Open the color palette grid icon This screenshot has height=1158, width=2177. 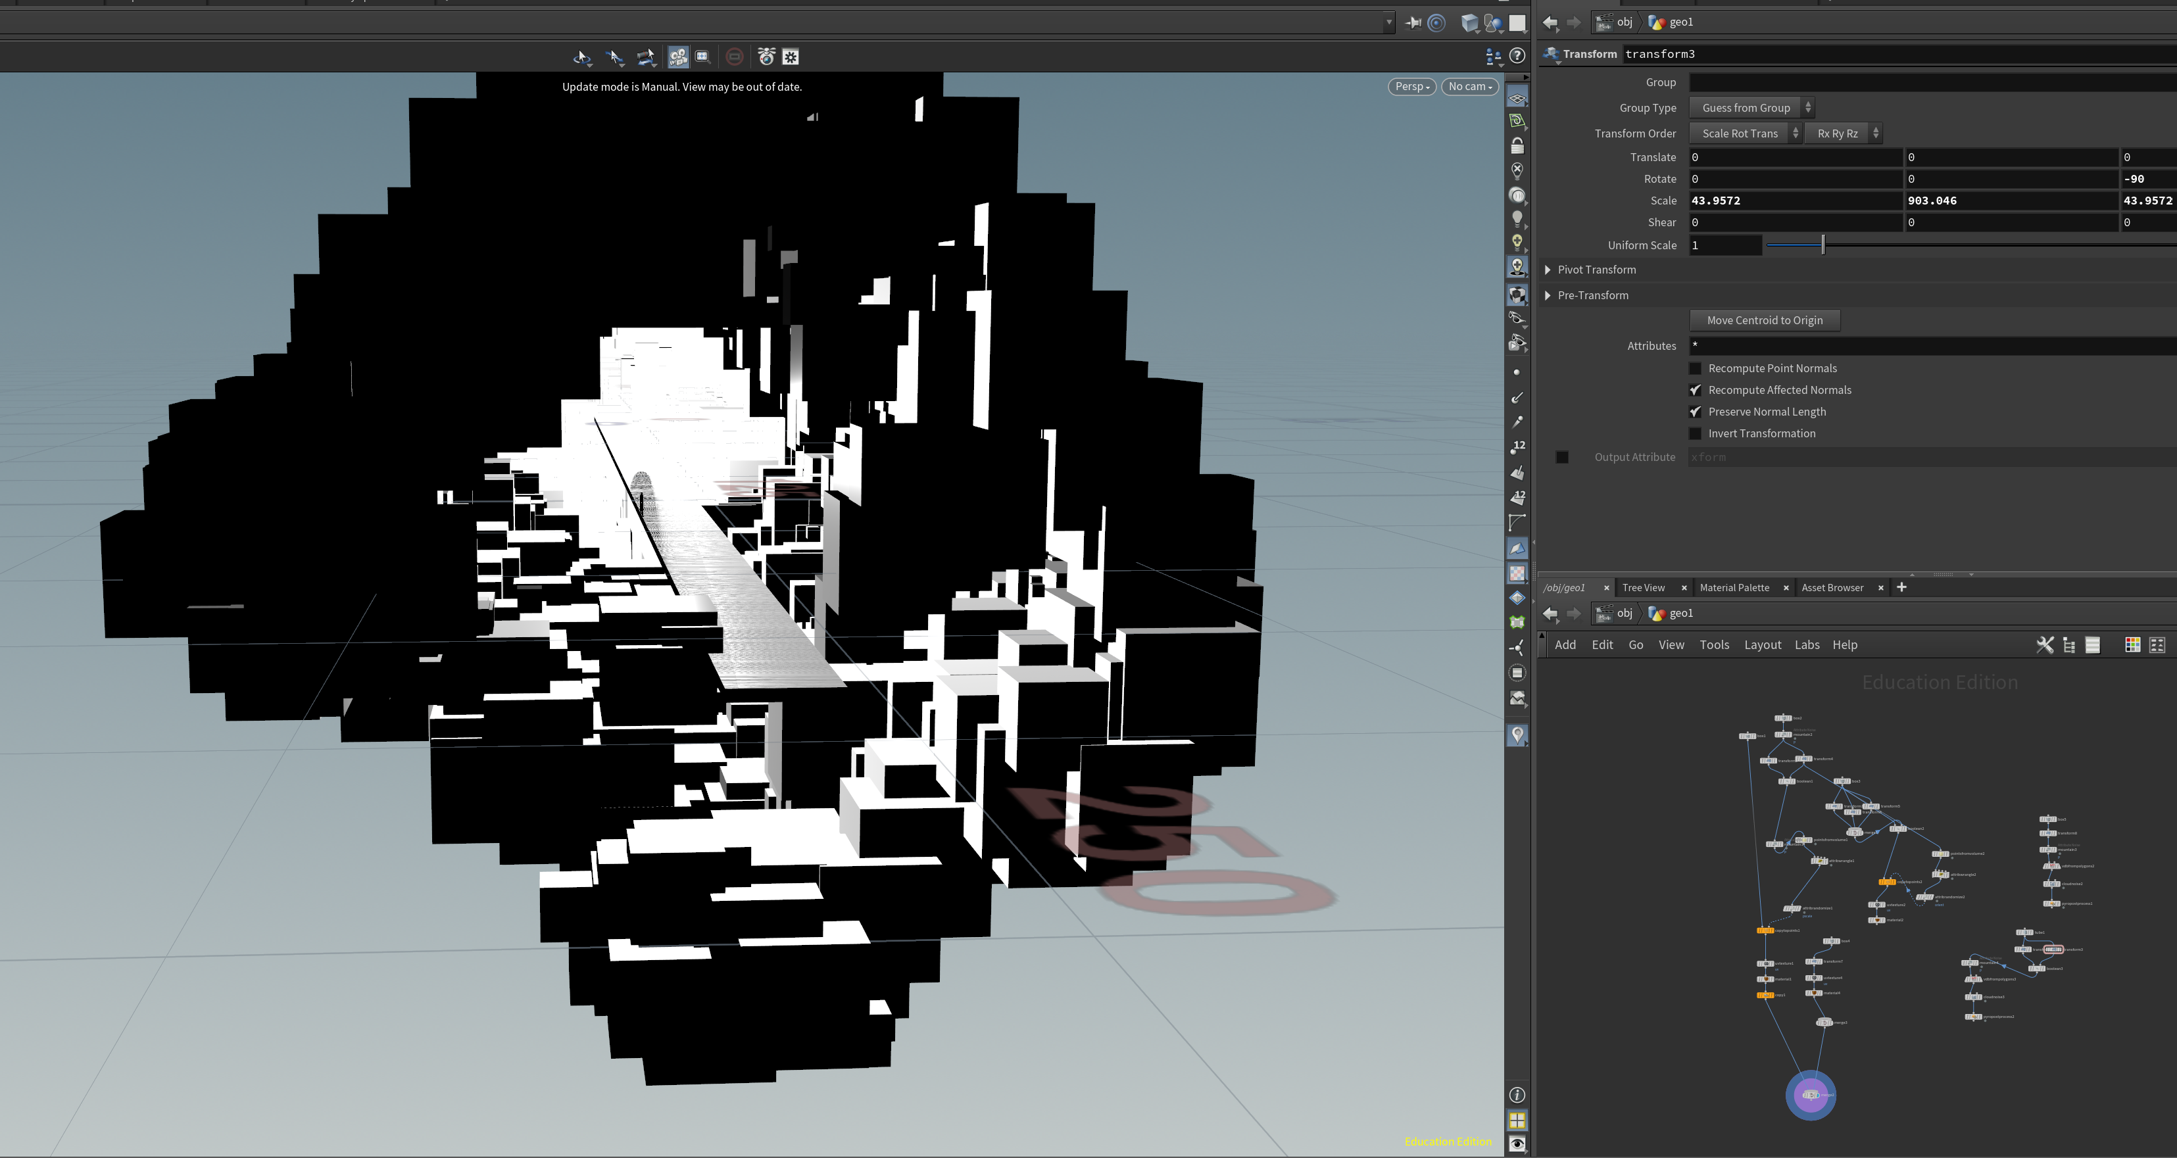point(2132,645)
